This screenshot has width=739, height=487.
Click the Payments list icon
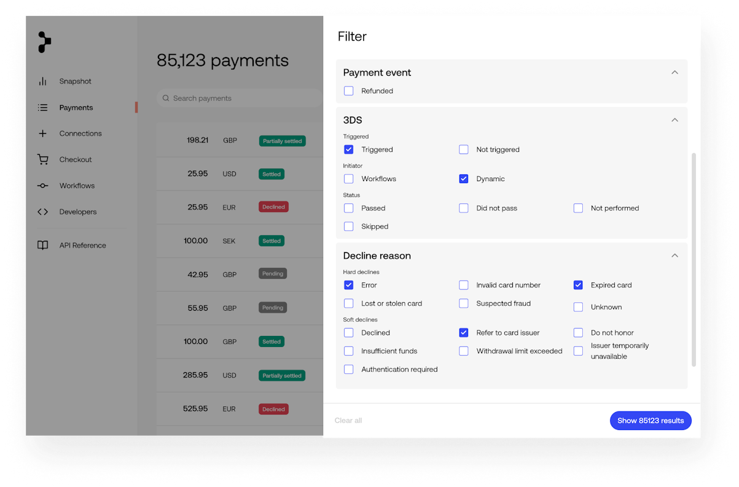click(x=42, y=107)
